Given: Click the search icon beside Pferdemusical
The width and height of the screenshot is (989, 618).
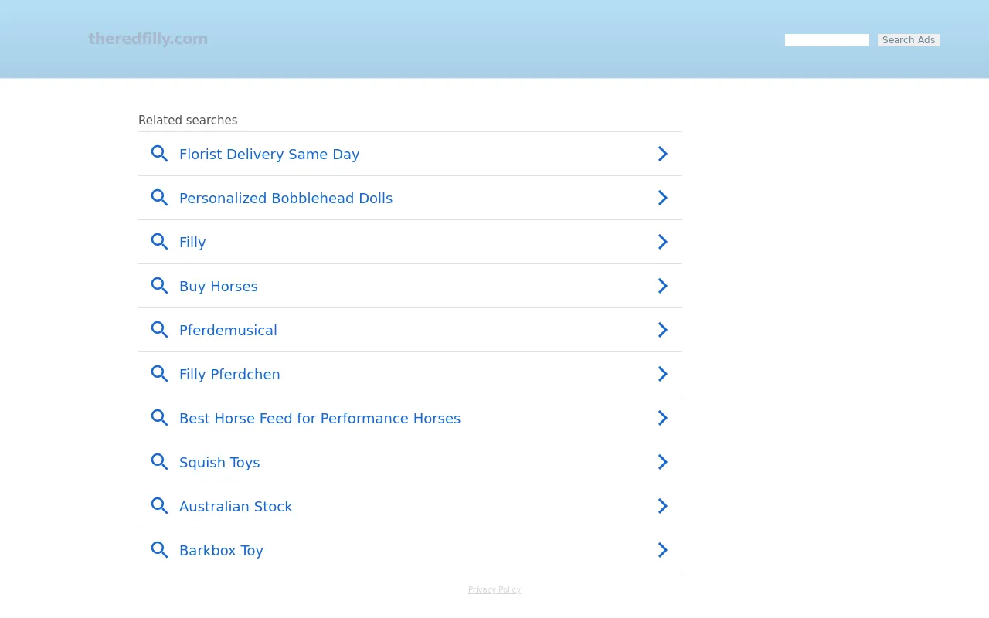Looking at the screenshot, I should 159,330.
